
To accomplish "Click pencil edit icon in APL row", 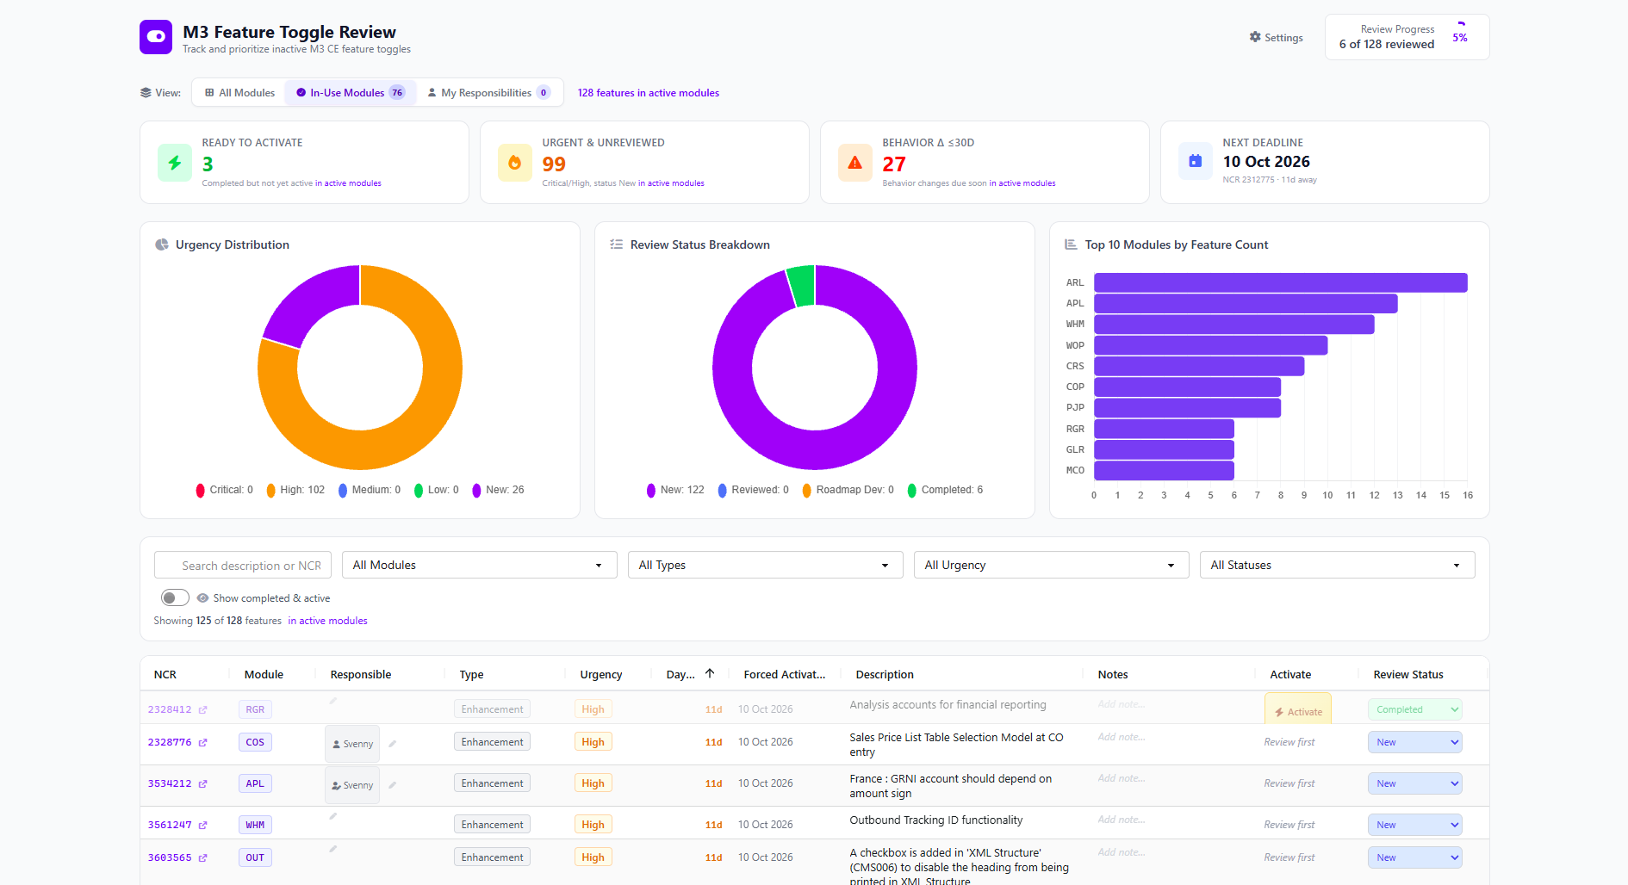I will point(393,784).
